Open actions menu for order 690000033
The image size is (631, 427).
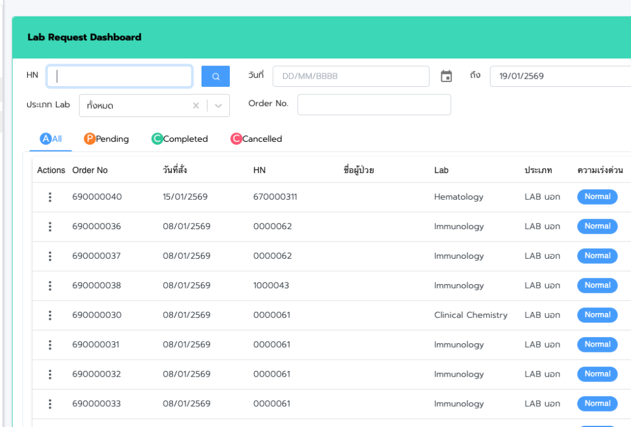point(50,404)
